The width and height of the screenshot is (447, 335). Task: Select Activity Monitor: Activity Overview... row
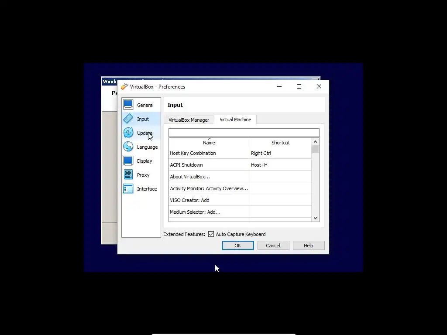tap(240, 188)
